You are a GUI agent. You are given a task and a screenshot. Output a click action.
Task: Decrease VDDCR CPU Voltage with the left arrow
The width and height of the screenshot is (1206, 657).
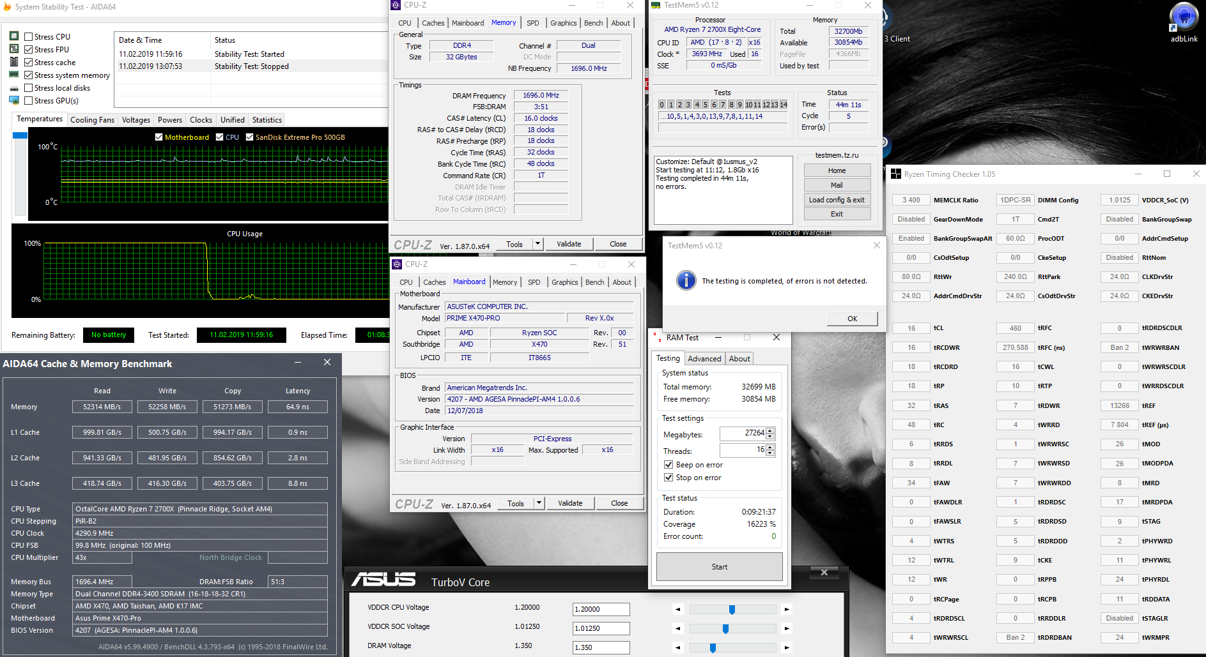[x=678, y=609]
